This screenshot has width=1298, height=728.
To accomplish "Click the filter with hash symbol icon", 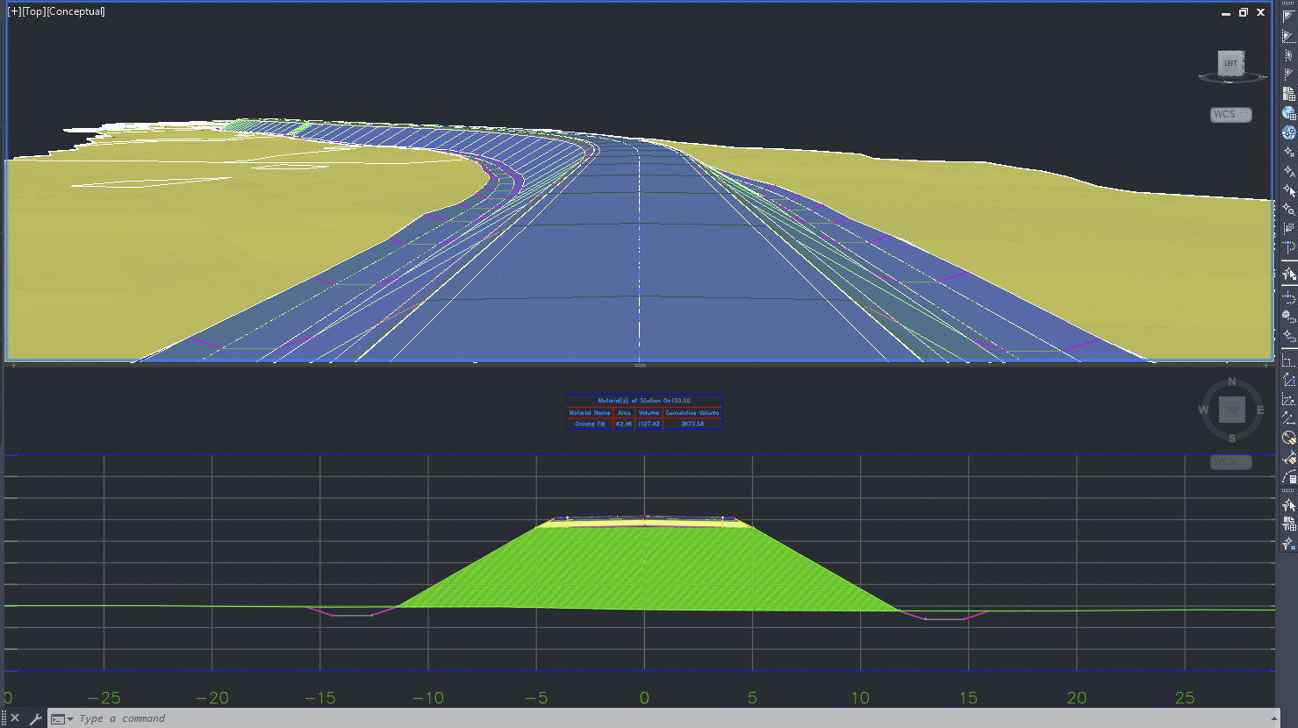I will 1288,544.
